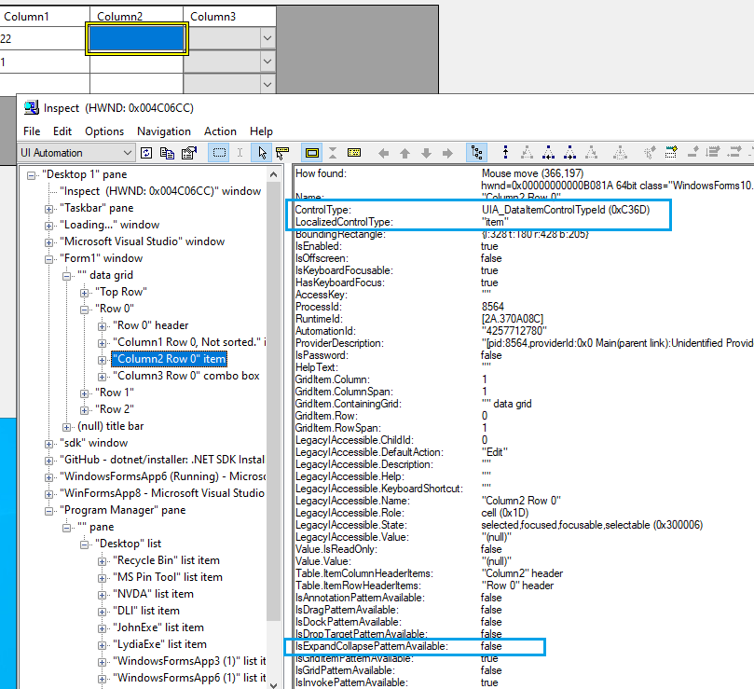Navigate to parent using the up arrow icon

[405, 154]
